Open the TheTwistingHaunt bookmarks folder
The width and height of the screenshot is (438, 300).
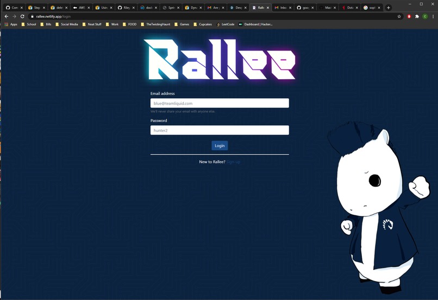(155, 24)
